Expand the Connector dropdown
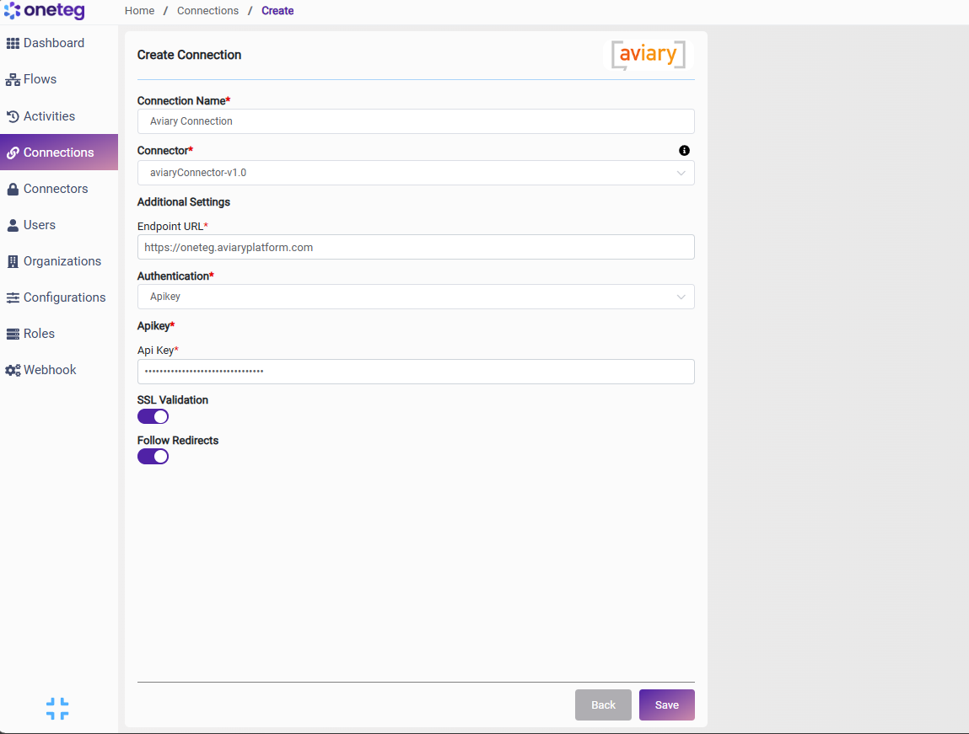Screen dimensions: 969x734 (416, 173)
